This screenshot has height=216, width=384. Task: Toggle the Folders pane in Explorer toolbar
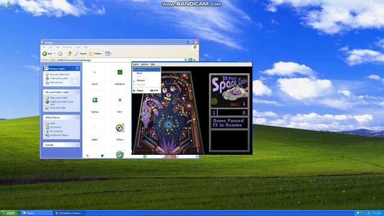pos(95,53)
